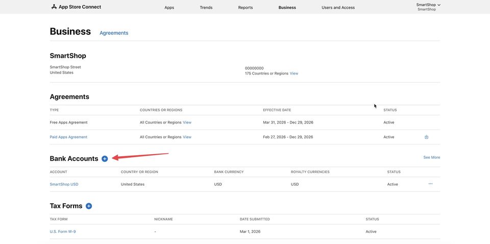Select the Feb 27, 2026 - Dec 29, 2026 date
490x244 pixels.
(x=288, y=137)
